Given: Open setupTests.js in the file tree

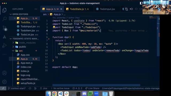Looking at the screenshot, I should pos(28,83).
